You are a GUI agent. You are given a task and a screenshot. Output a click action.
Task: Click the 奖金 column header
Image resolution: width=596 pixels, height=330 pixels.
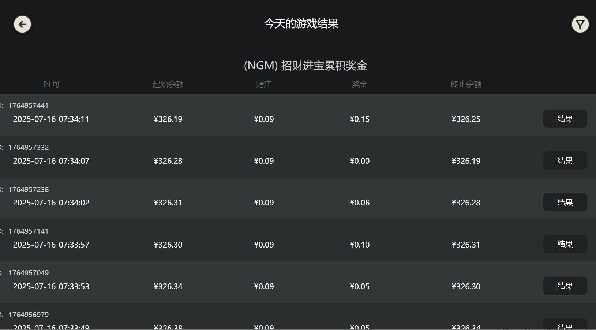tap(360, 84)
